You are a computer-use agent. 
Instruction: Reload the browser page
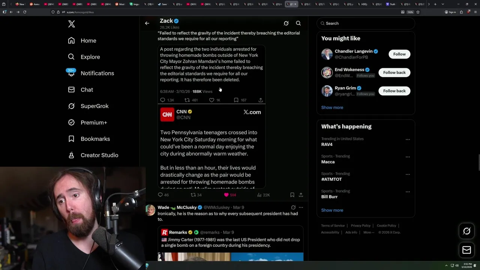coord(25,12)
